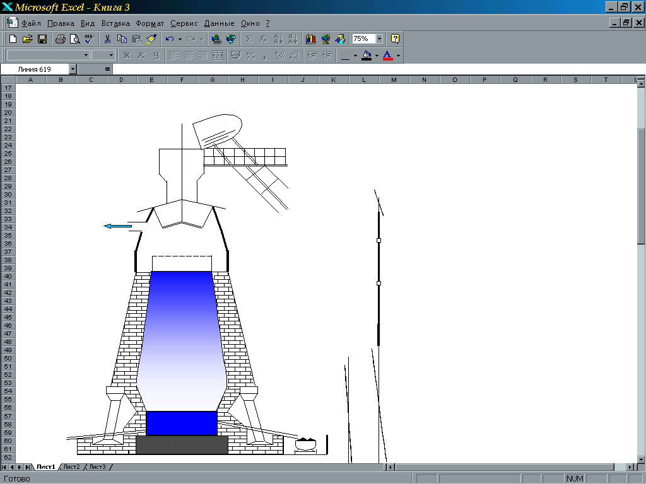Open the Формат menu

point(150,23)
